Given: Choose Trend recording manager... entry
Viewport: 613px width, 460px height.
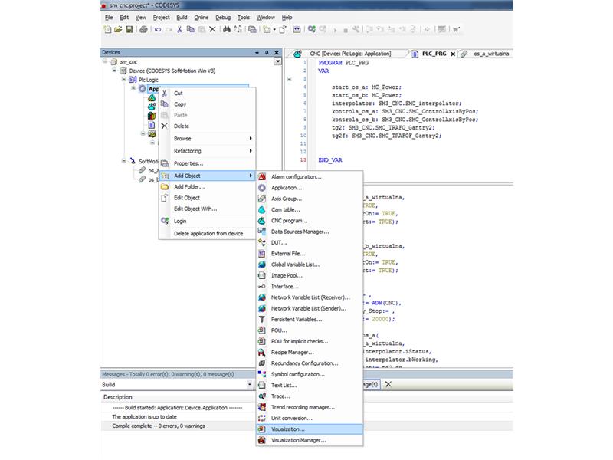Looking at the screenshot, I should point(310,407).
